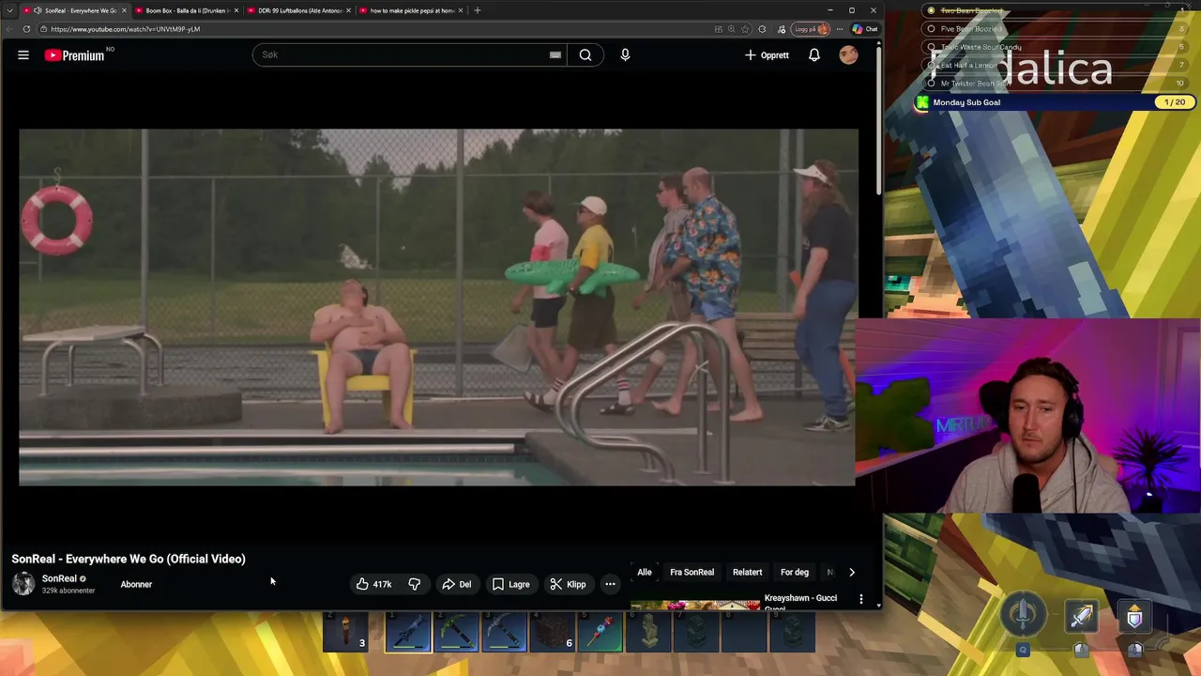Select the 'Two Bean Boozled' goal radio

(931, 10)
